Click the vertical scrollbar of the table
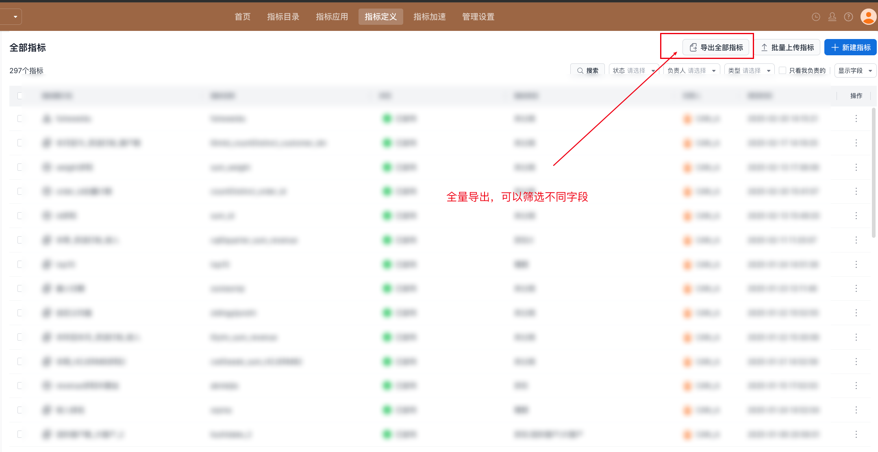Screen dimensions: 878x452 pyautogui.click(x=874, y=172)
